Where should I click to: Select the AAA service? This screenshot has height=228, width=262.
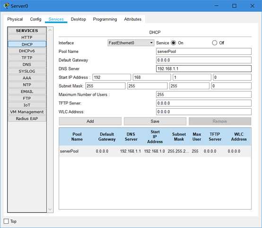pyautogui.click(x=27, y=78)
